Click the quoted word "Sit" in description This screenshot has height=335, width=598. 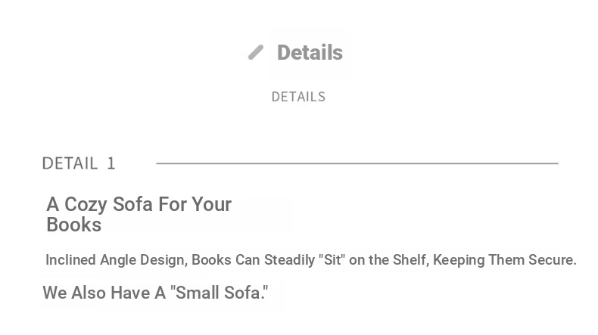332,260
